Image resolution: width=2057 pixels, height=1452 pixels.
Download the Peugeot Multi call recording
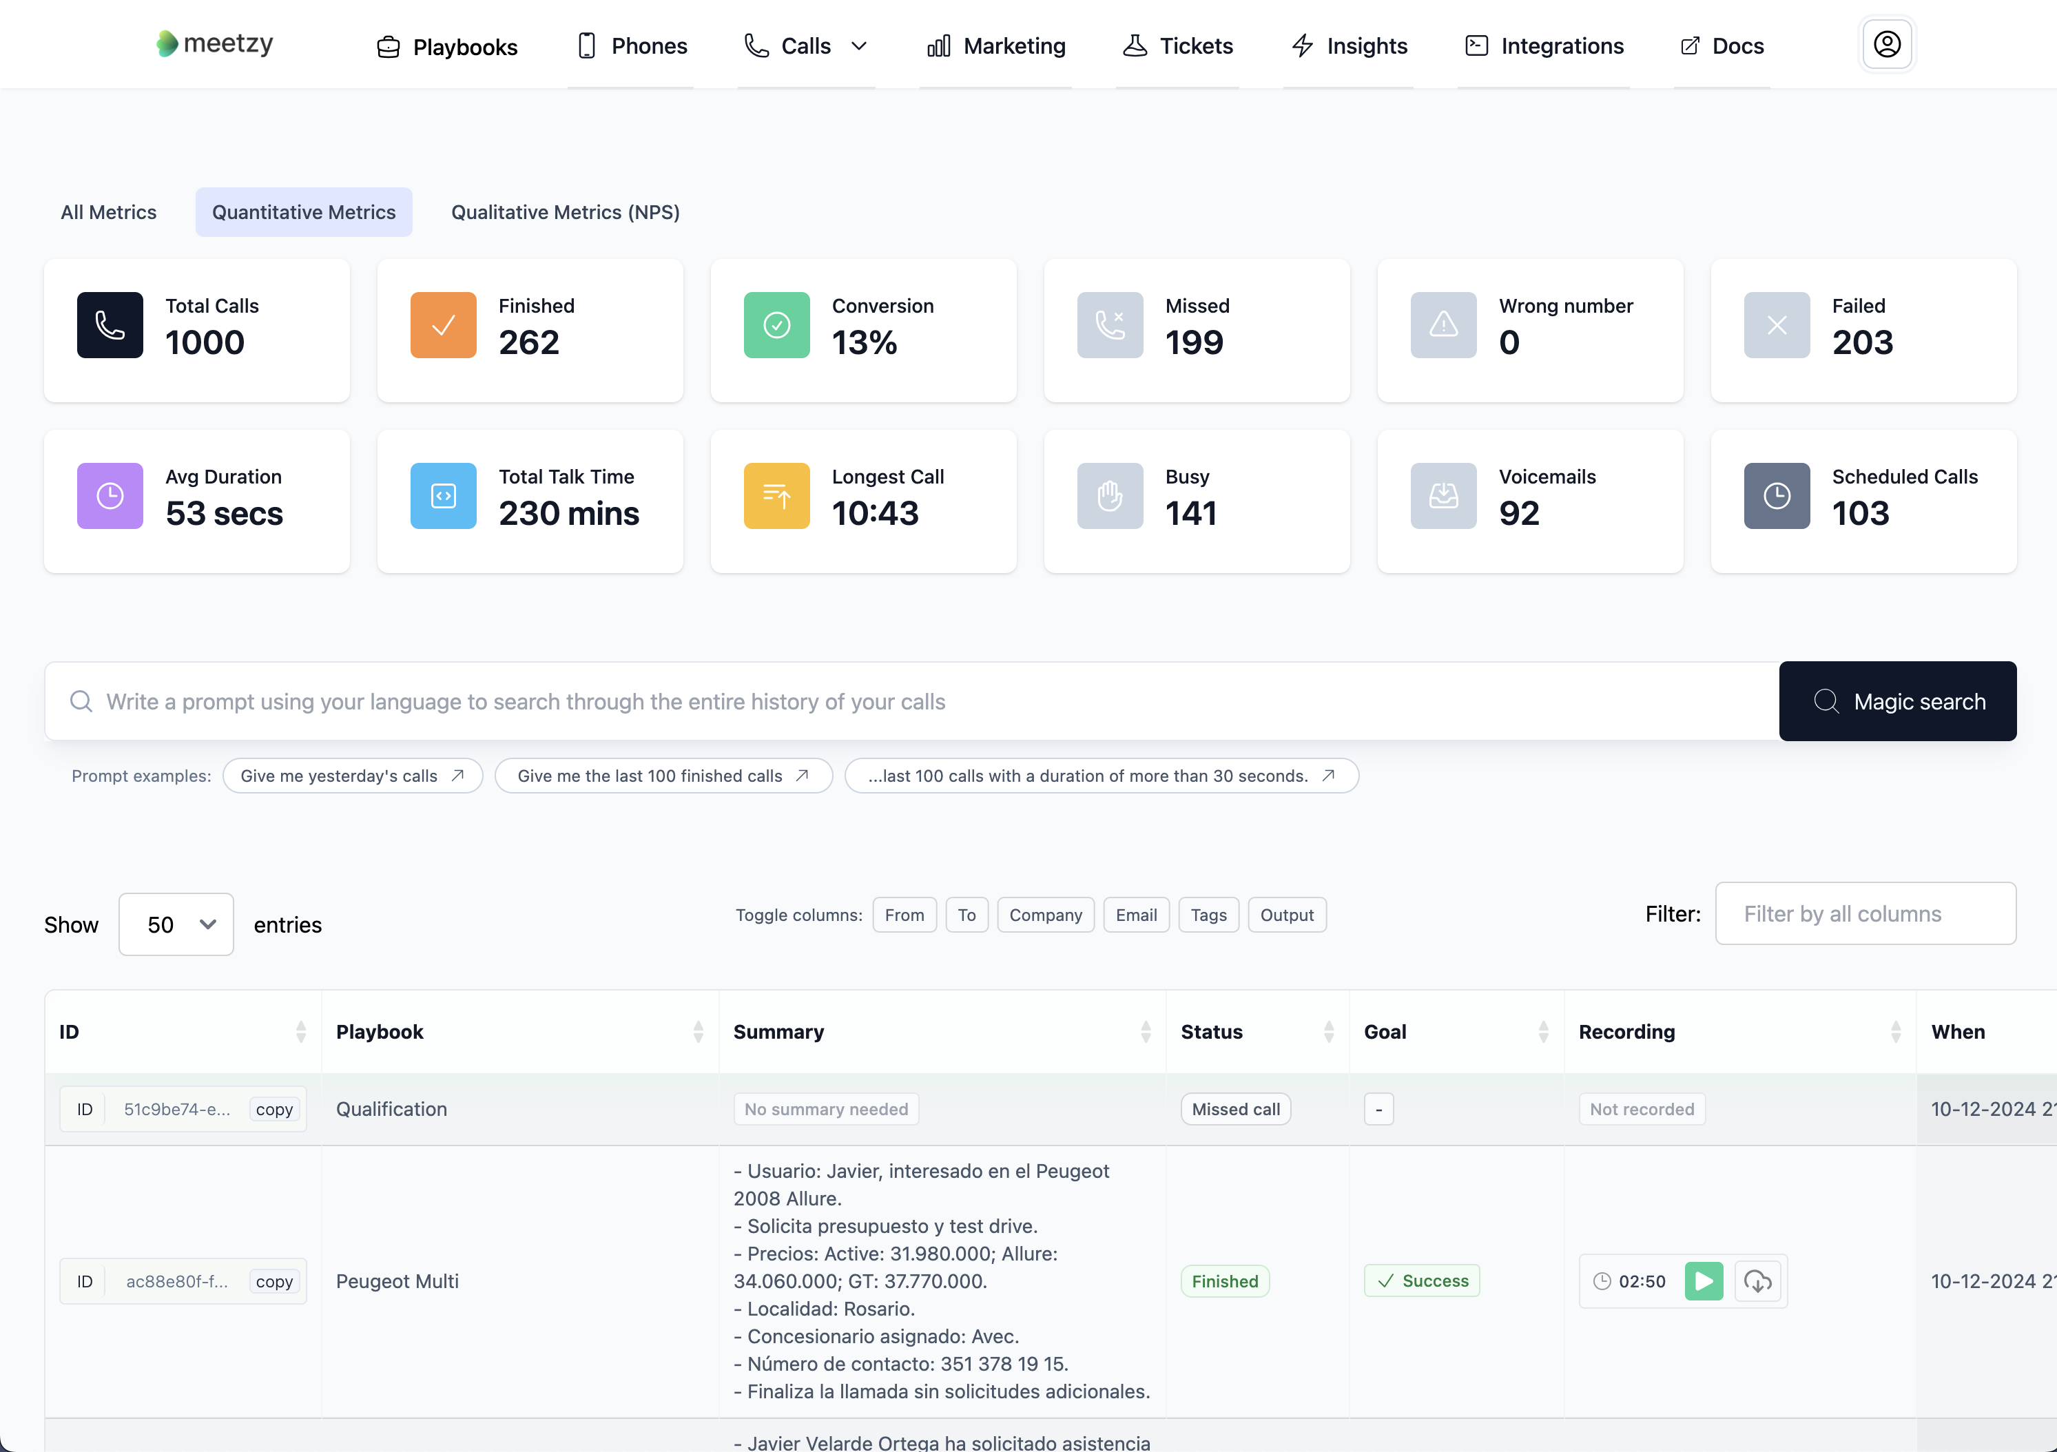[x=1758, y=1281]
